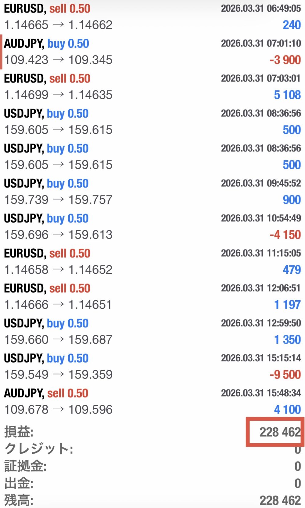The width and height of the screenshot is (305, 508).
Task: Select the -9 500 loss value
Action: [x=285, y=375]
